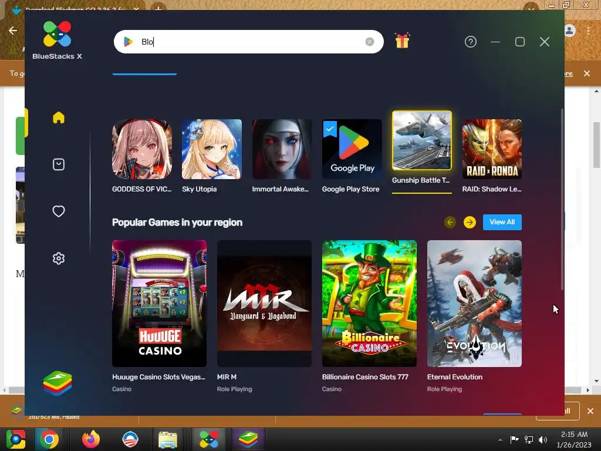Dismiss the Chrome infobar with X
Screen dimensions: 601x451
(587, 73)
